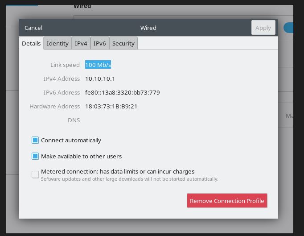Switch to the Details tab
Image resolution: width=304 pixels, height=236 pixels.
(31, 43)
